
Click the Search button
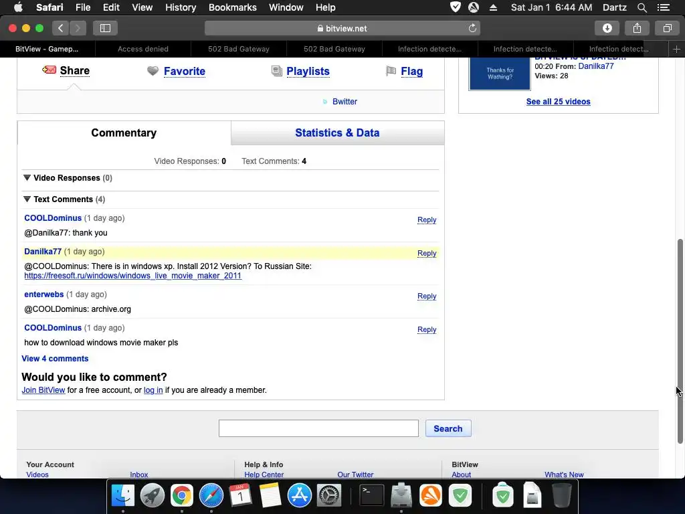(448, 429)
